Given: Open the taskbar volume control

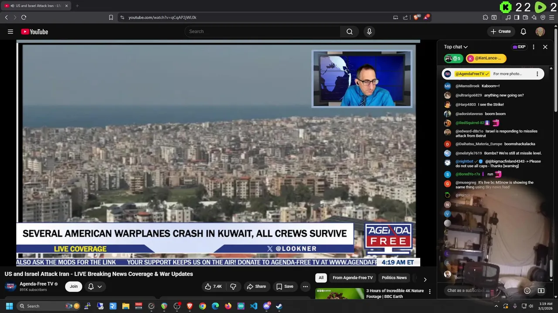Looking at the screenshot, I should coord(532,306).
